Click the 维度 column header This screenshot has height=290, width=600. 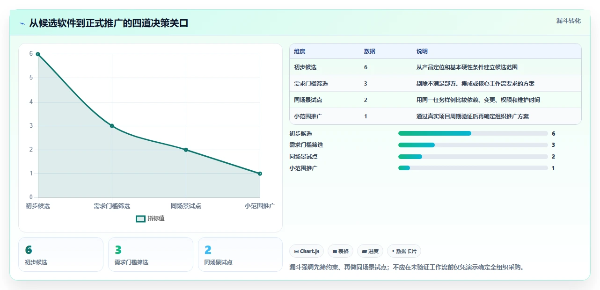point(300,51)
